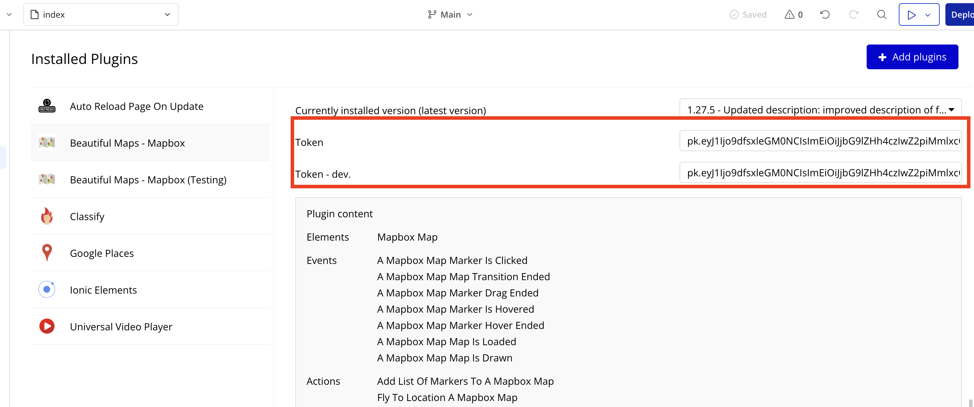Expand the preview options chevron
The width and height of the screenshot is (974, 407).
[927, 15]
